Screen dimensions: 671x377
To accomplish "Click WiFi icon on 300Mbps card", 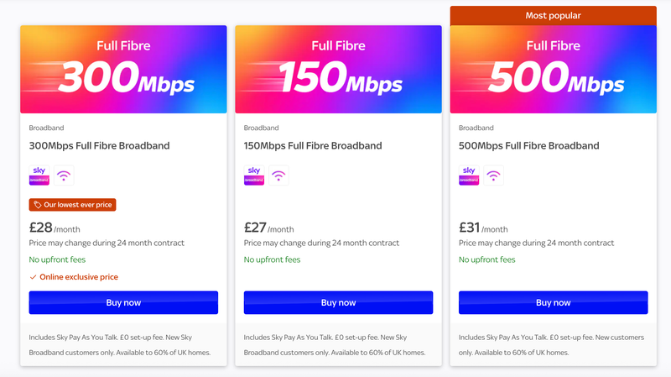I will [x=64, y=175].
